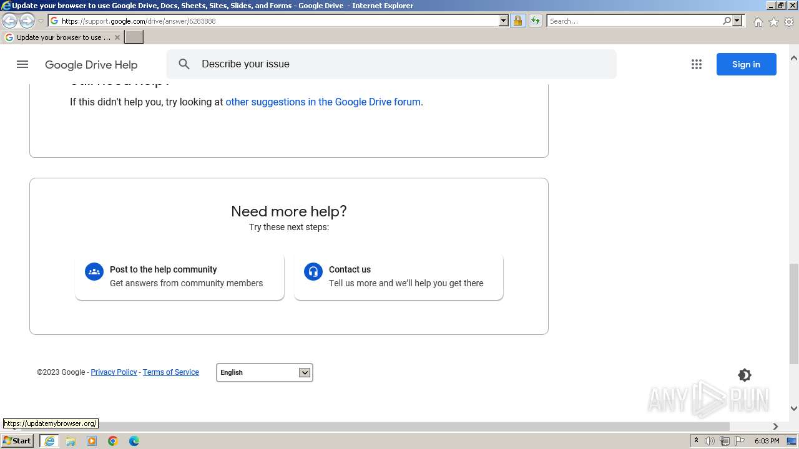
Task: Open a new blank tab
Action: point(134,37)
